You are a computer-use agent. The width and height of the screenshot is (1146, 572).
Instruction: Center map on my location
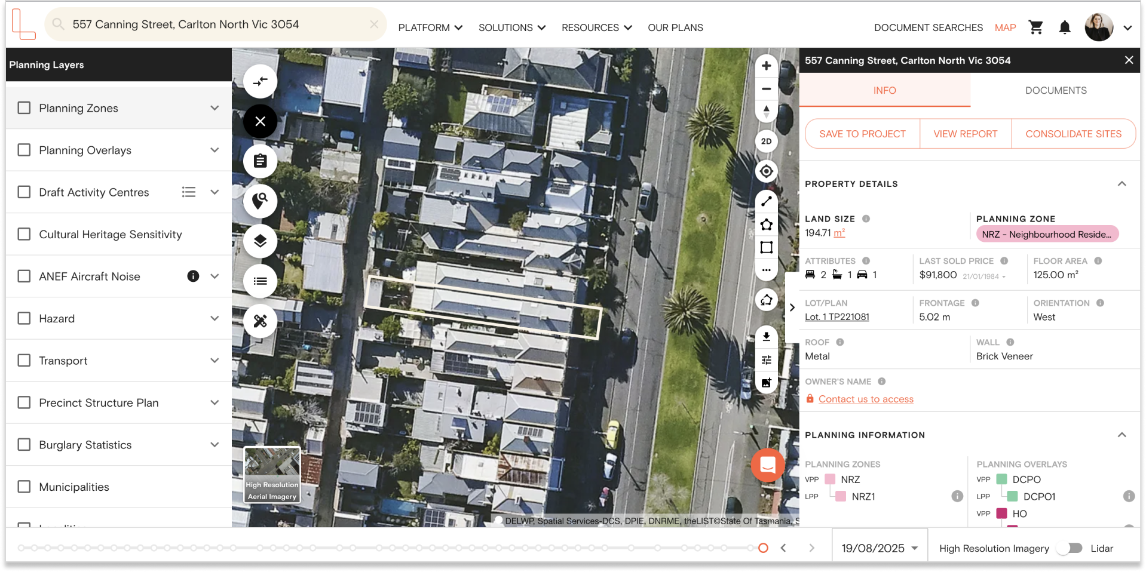tap(766, 171)
